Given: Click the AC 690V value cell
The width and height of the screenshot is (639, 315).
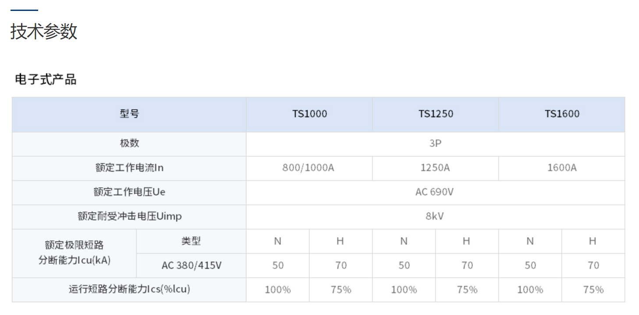Looking at the screenshot, I should pos(434,192).
